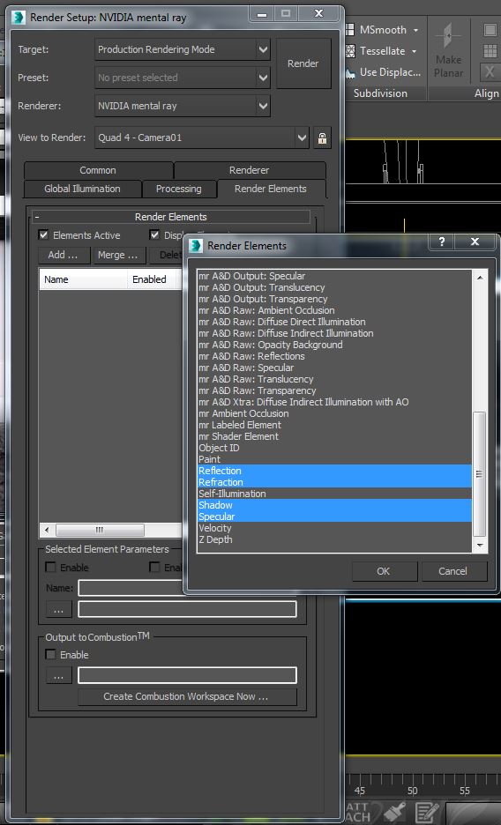Click the Combustion output path field
This screenshot has width=501, height=825.
point(187,675)
